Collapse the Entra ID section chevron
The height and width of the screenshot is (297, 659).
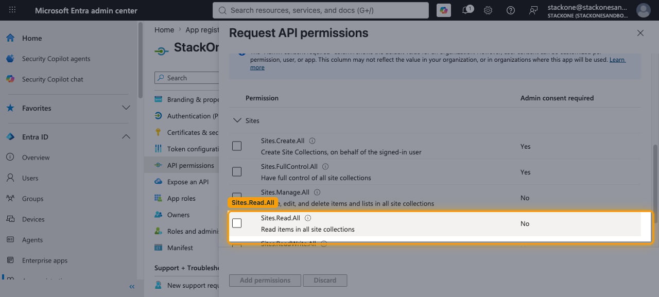coord(126,137)
